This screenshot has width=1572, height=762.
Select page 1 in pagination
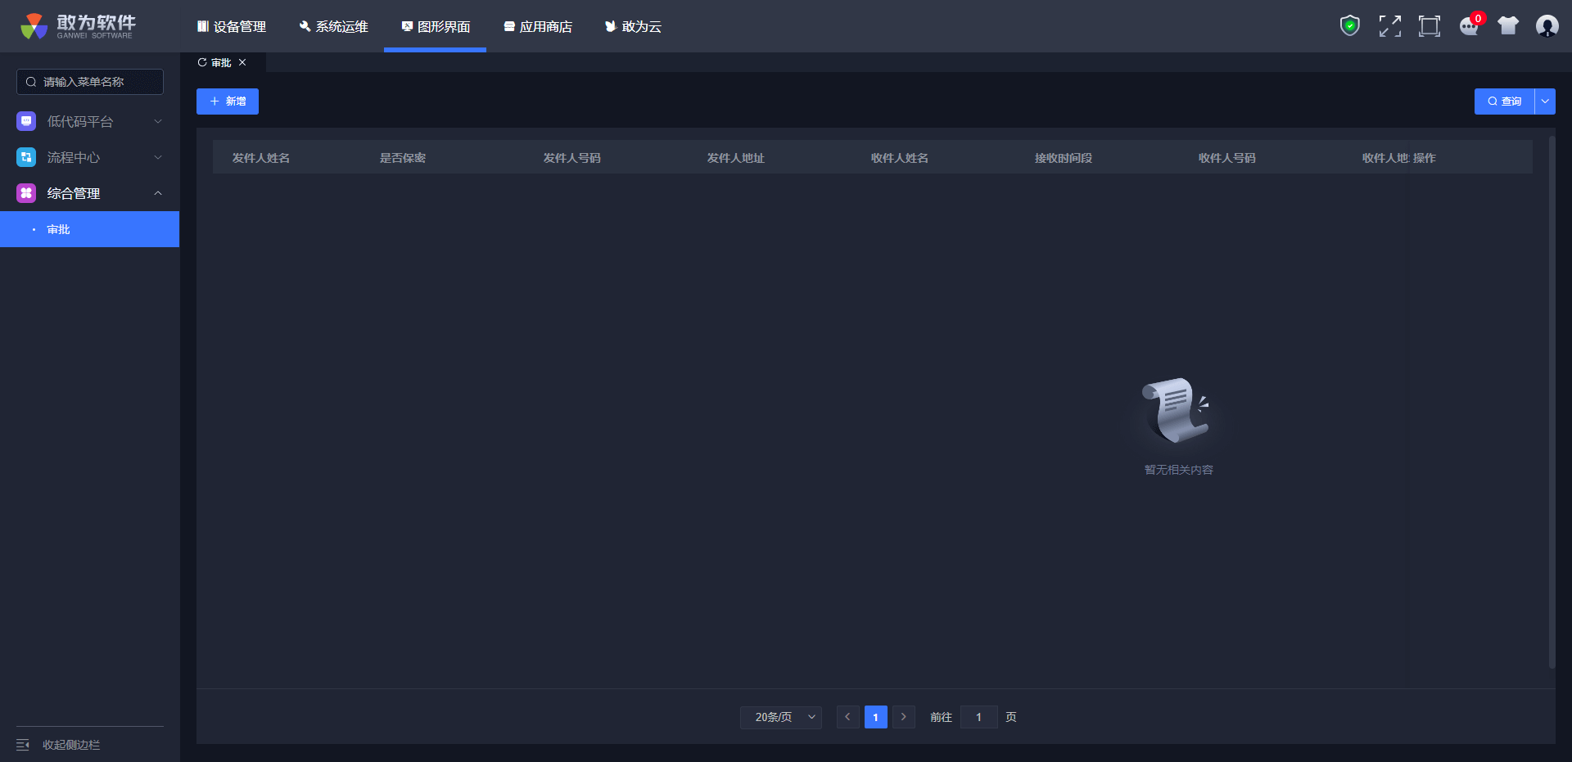(x=876, y=717)
